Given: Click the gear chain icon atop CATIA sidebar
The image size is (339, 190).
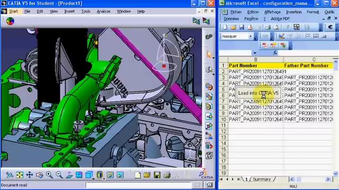Looking at the screenshot, I should point(209,37).
